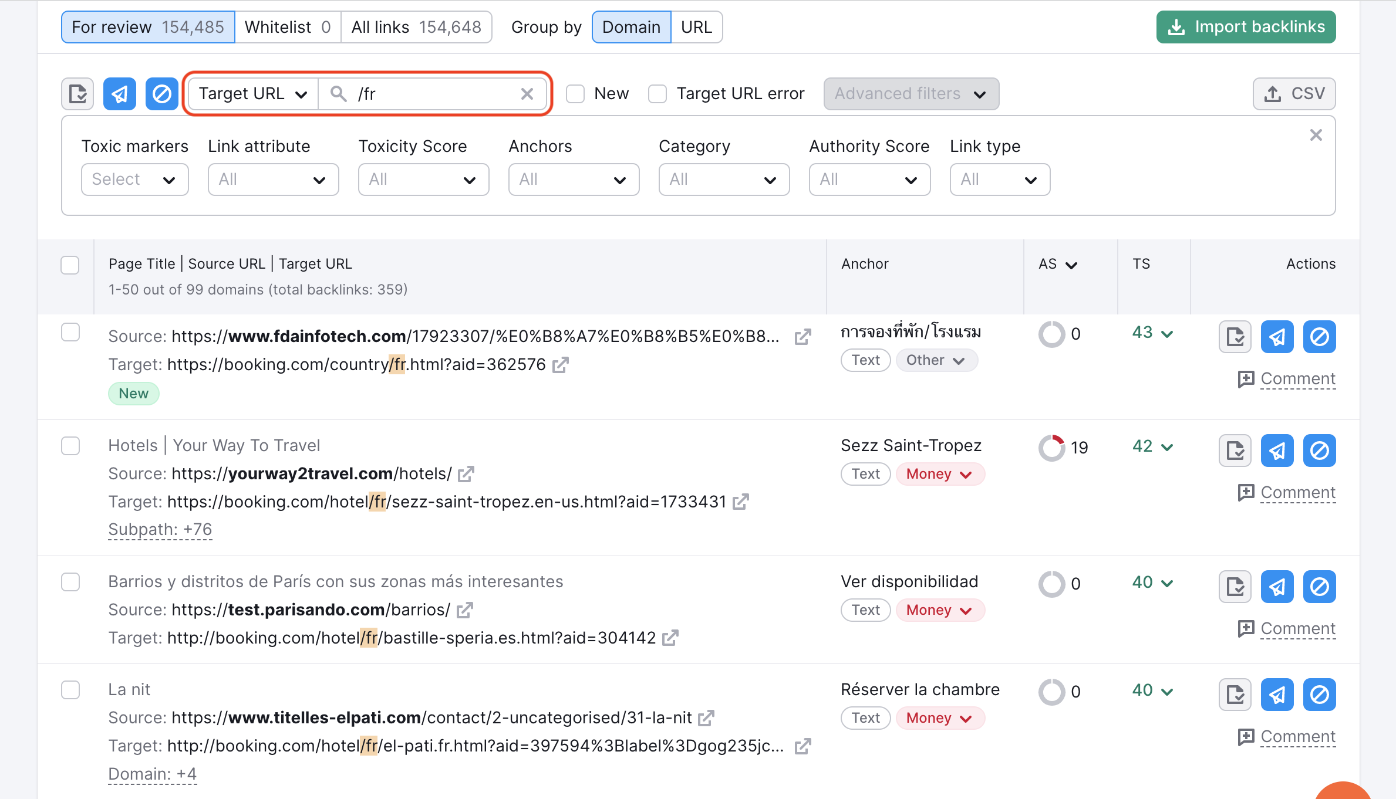Click the AS progress circle showing 19
The height and width of the screenshot is (799, 1396).
pyautogui.click(x=1051, y=448)
